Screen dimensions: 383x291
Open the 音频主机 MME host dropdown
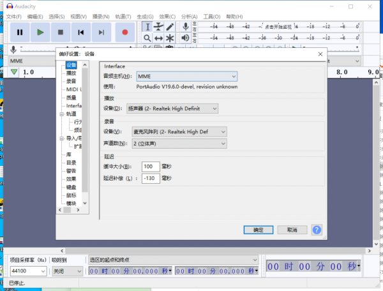point(186,77)
